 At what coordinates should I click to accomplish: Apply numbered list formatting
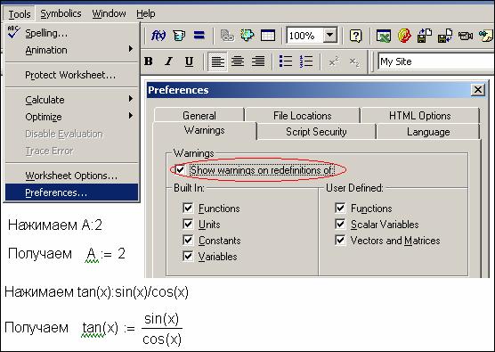306,61
